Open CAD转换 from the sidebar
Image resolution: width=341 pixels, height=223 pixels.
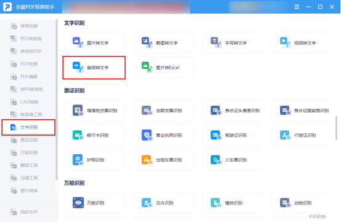pos(28,102)
